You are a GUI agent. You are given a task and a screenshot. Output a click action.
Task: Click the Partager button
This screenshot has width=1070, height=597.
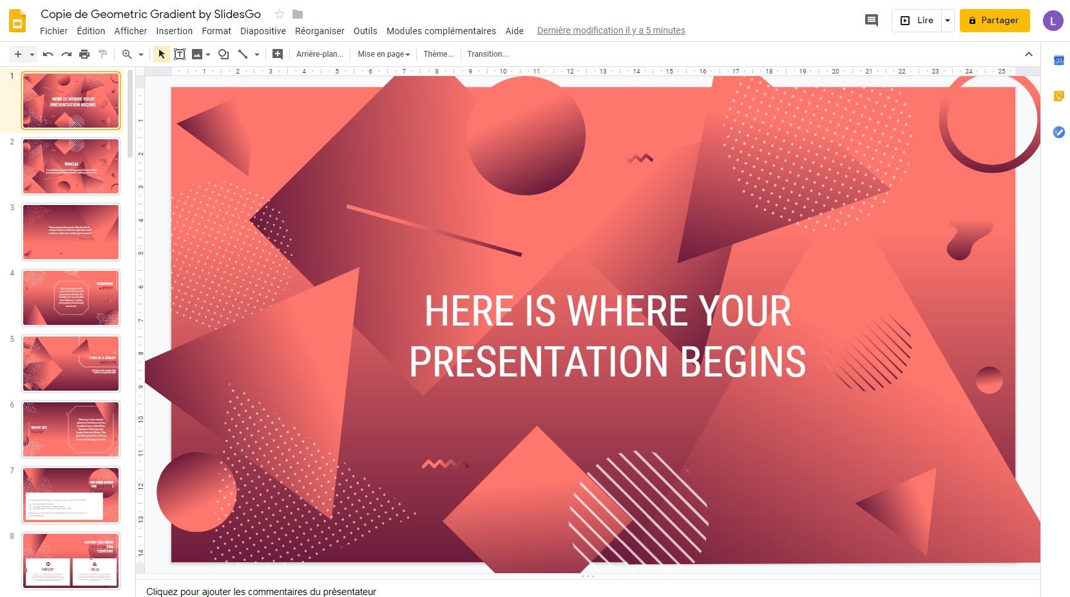(994, 20)
